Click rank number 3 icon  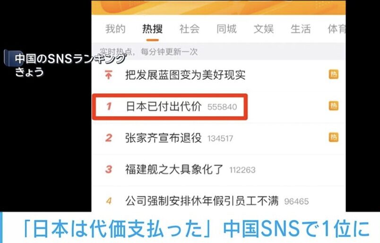click(x=109, y=169)
